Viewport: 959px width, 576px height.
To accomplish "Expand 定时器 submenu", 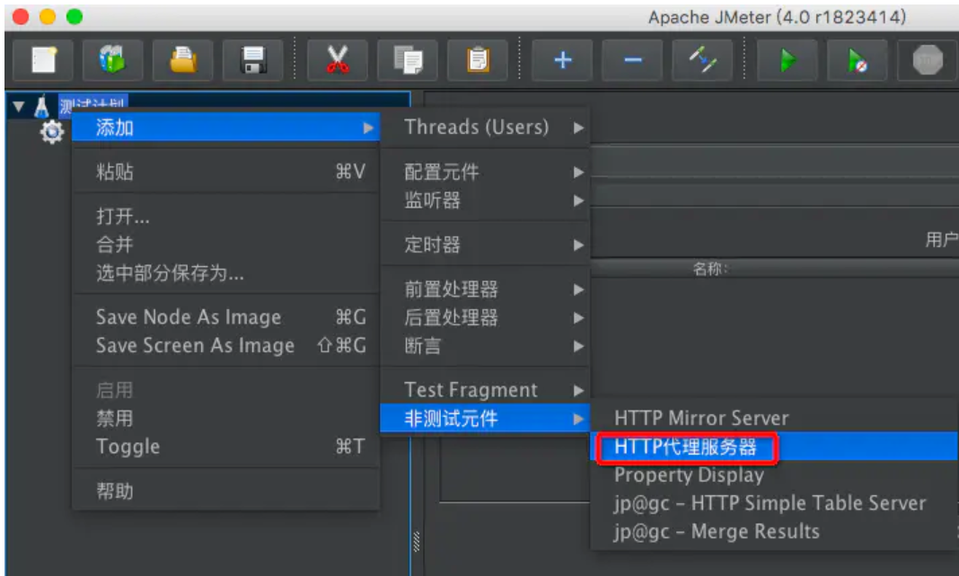I will click(x=485, y=244).
